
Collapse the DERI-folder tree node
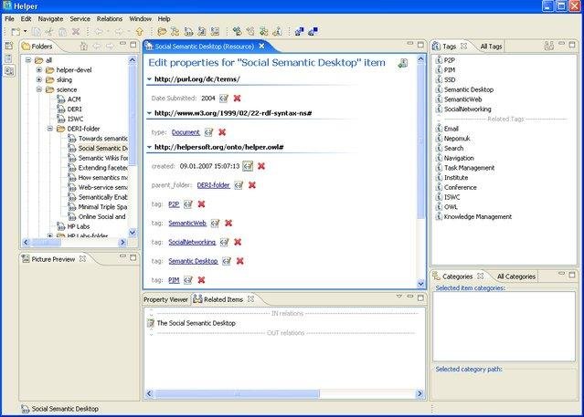(50, 129)
